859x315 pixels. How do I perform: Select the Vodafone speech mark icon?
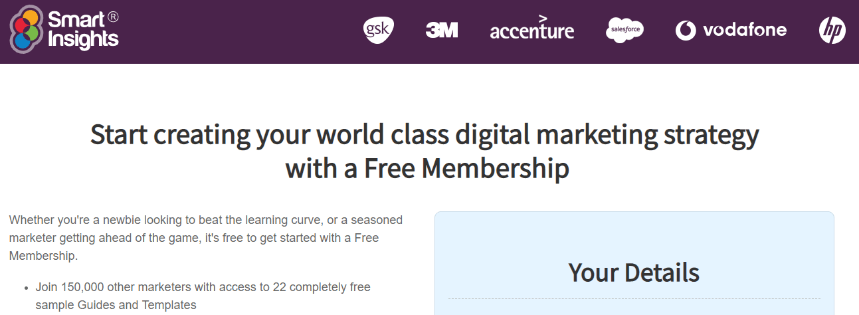click(x=686, y=31)
